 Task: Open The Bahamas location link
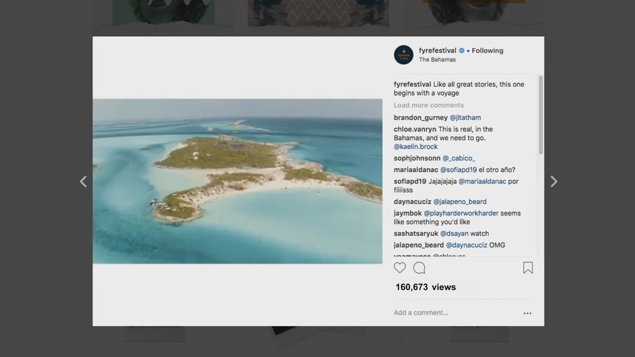click(437, 60)
